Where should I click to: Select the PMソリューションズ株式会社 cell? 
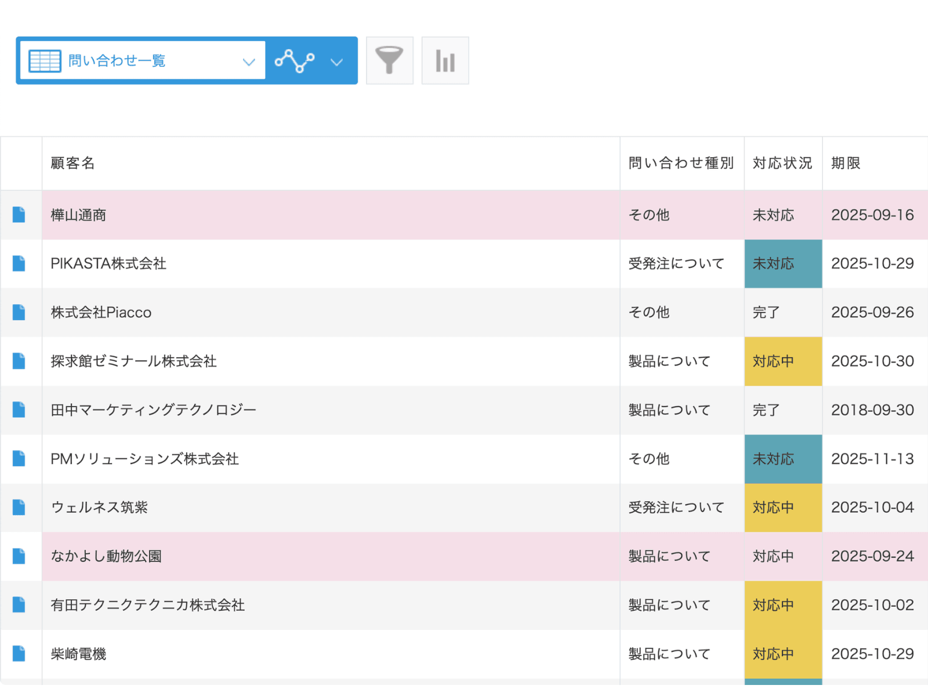331,459
